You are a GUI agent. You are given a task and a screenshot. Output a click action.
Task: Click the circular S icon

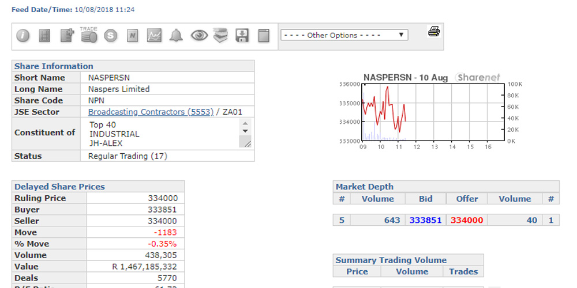point(111,36)
